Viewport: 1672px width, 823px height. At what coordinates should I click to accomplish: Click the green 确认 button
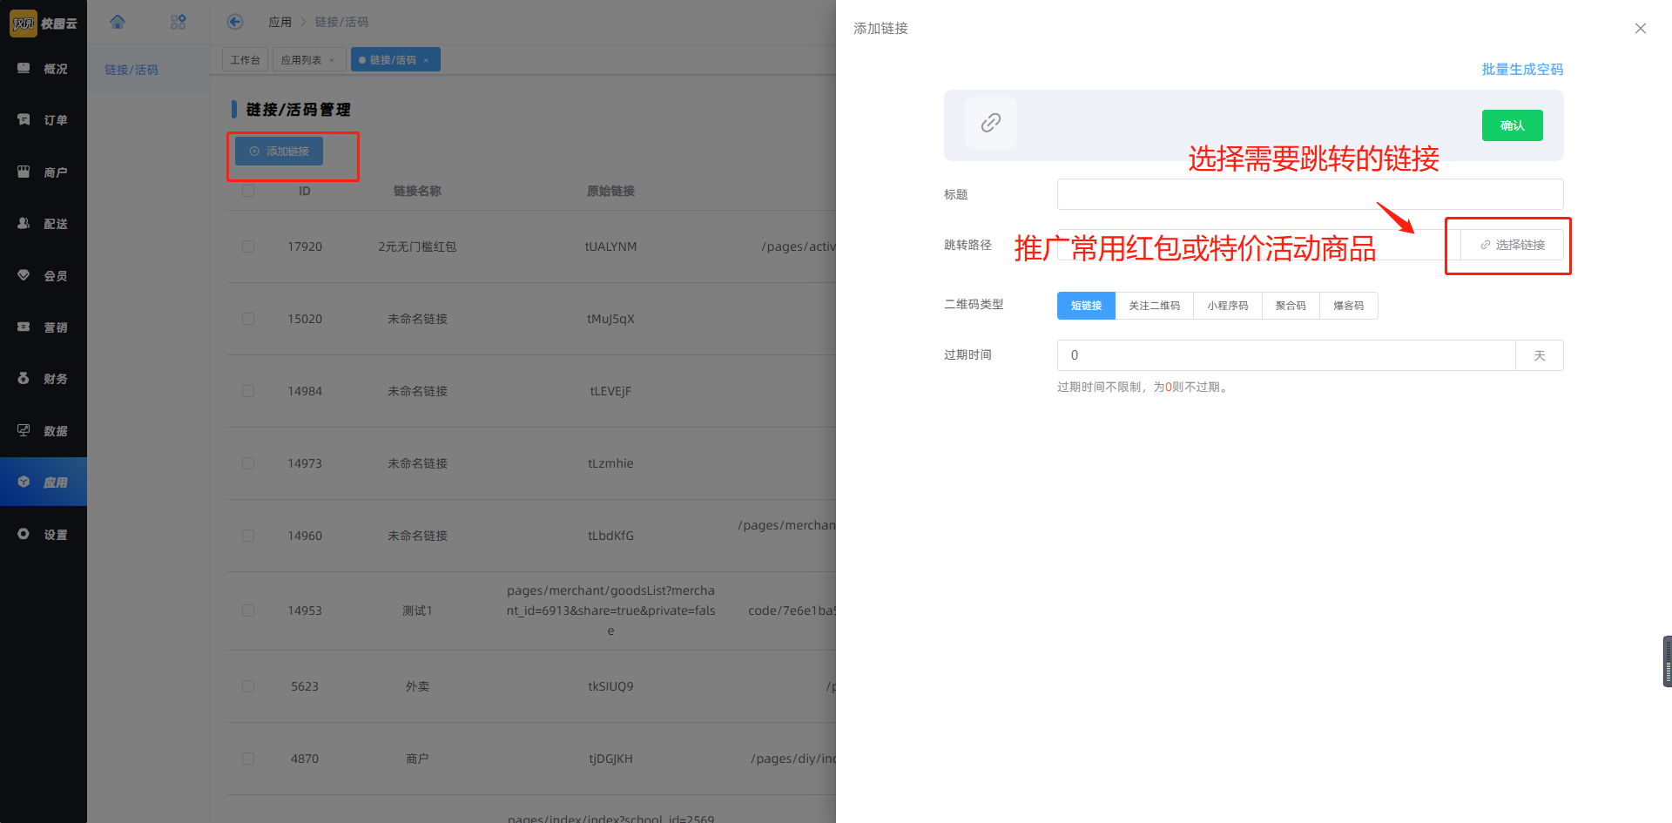point(1513,125)
